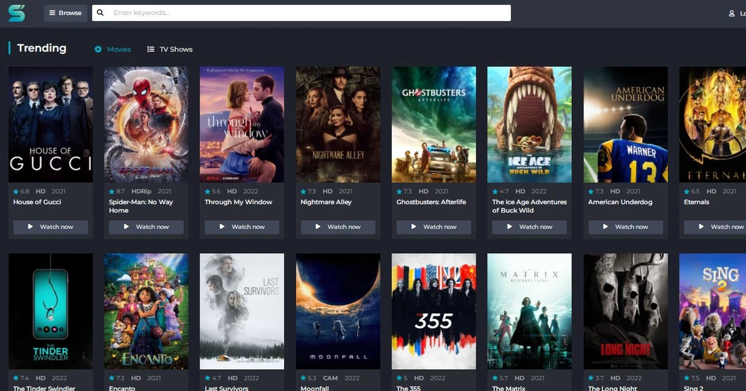The image size is (746, 391).
Task: Open Ice Age Buck Wild poster
Action: pos(530,125)
